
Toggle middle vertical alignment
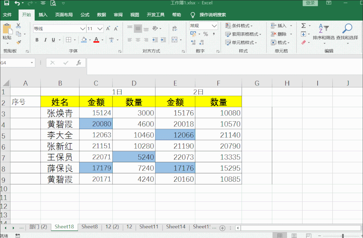[x=138, y=28]
